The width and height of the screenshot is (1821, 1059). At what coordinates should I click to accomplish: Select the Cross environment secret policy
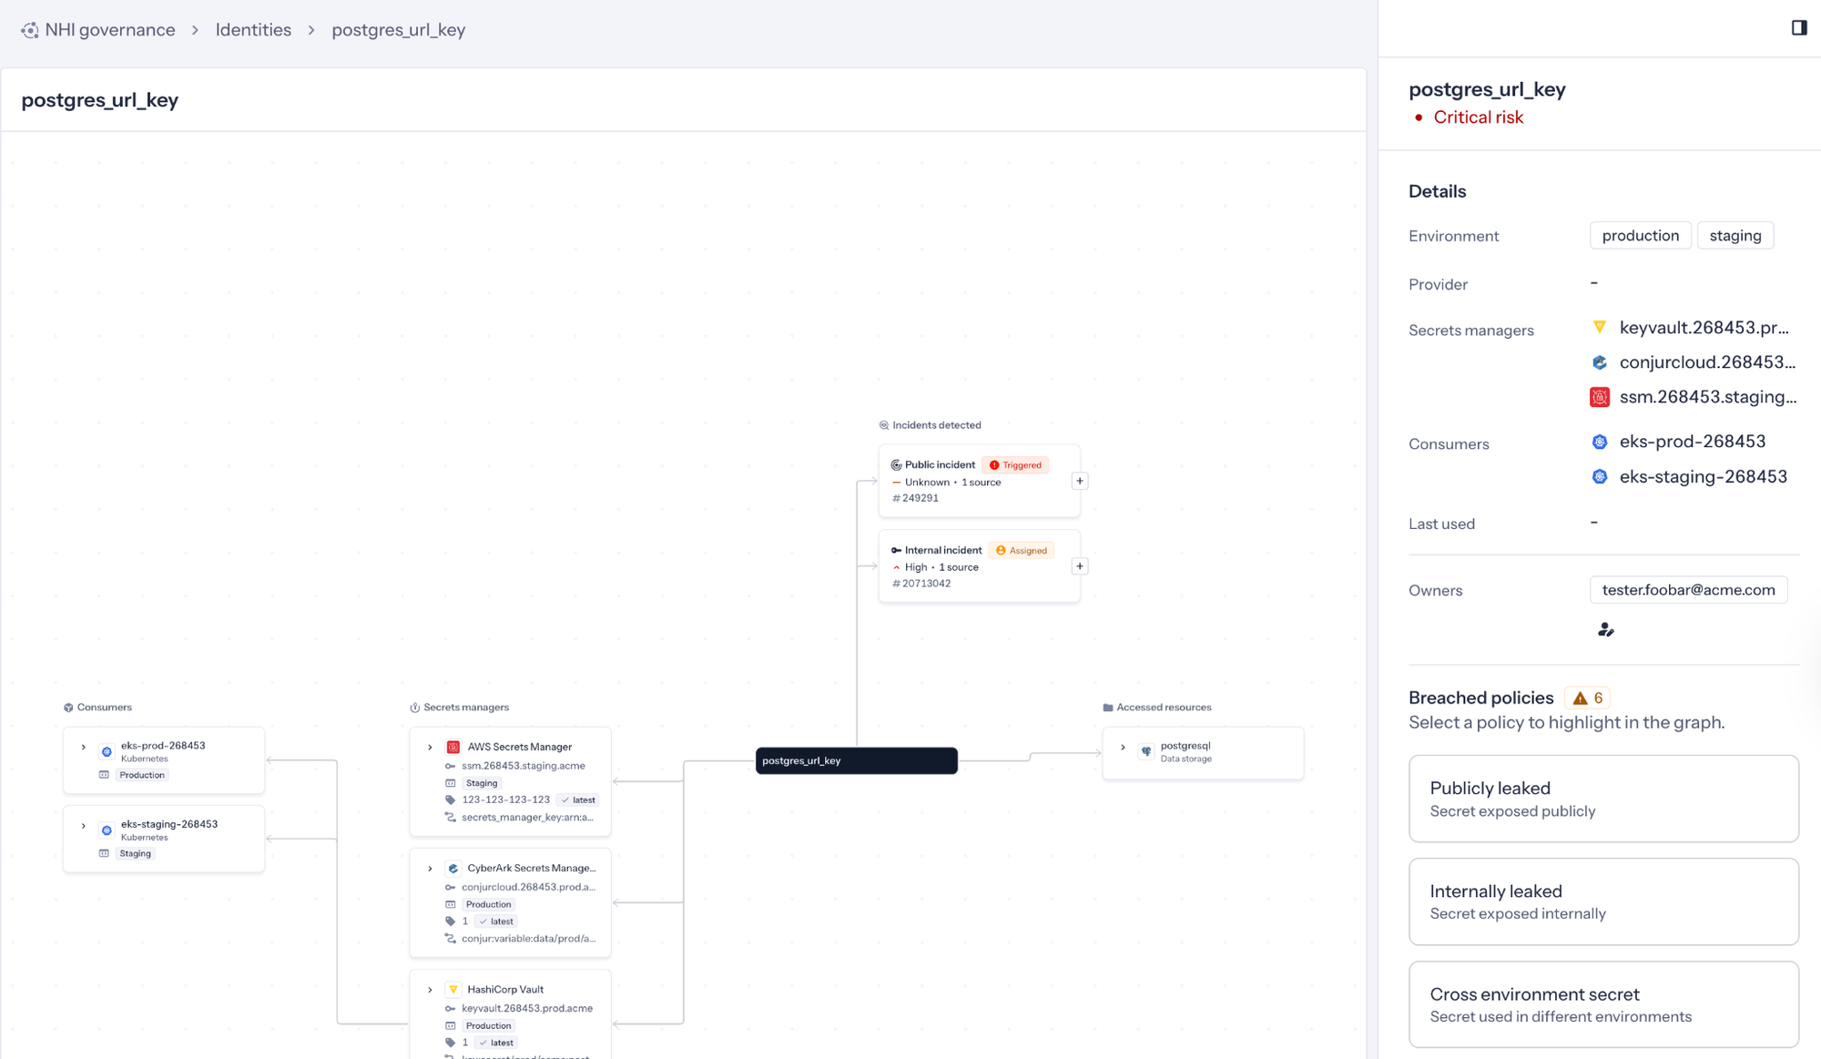1602,1003
